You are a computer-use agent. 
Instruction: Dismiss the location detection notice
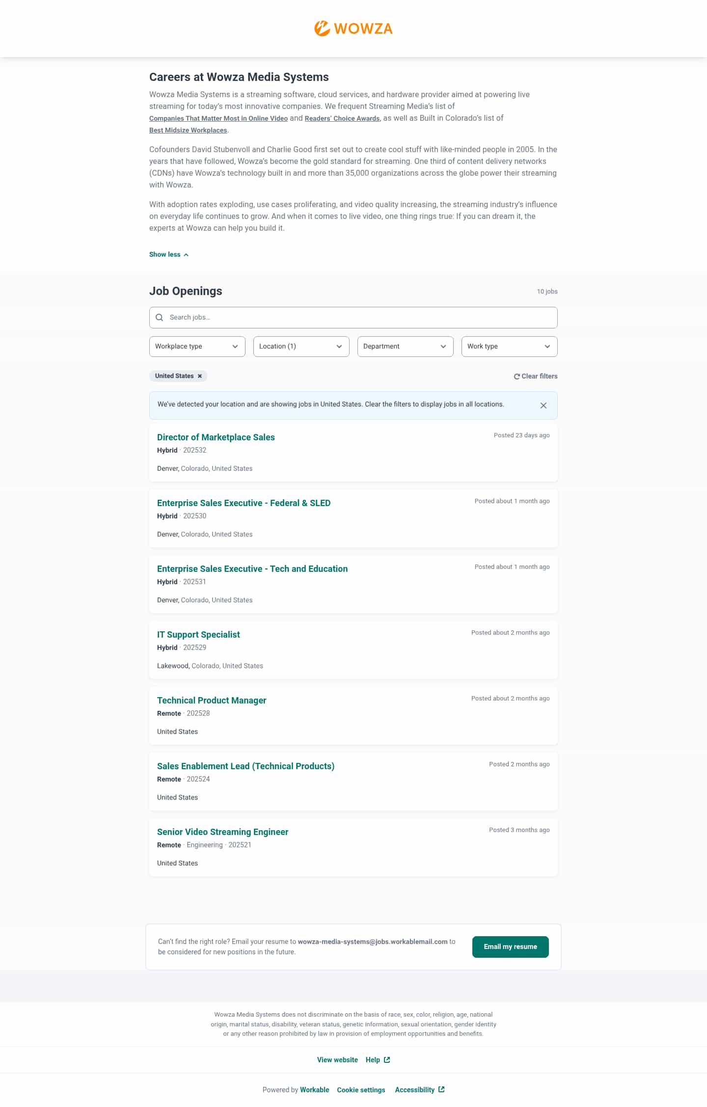point(543,405)
